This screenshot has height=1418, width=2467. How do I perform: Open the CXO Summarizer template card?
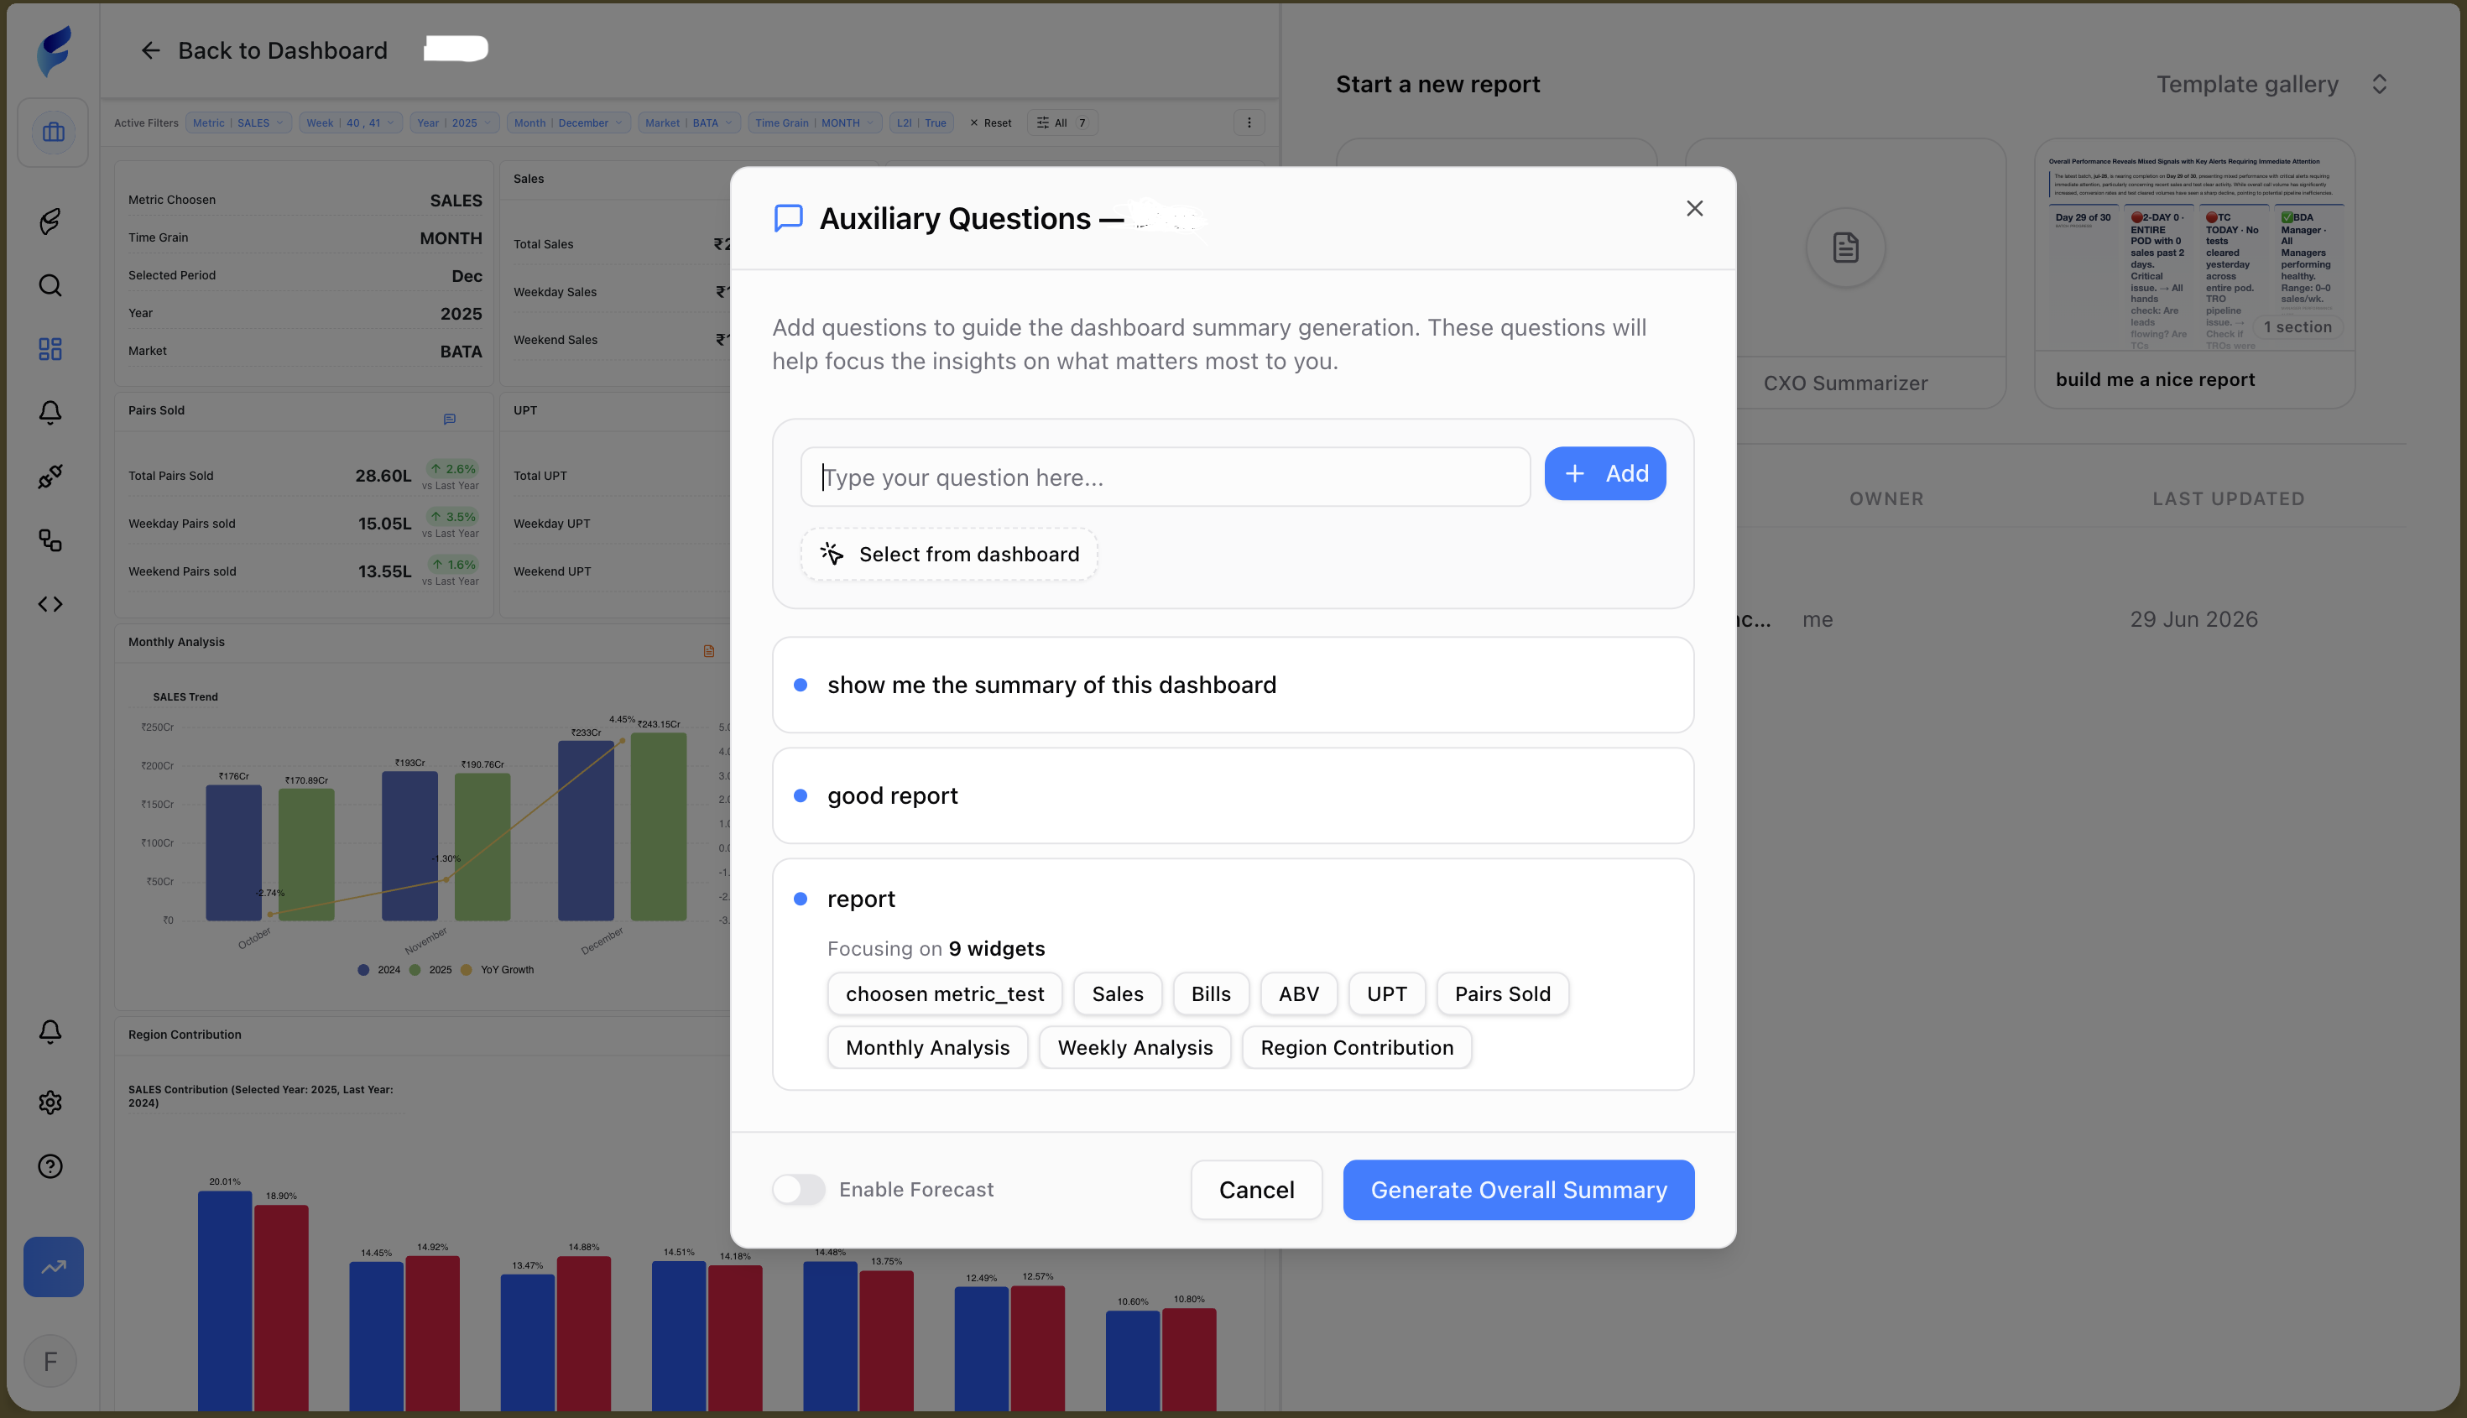(x=1844, y=274)
